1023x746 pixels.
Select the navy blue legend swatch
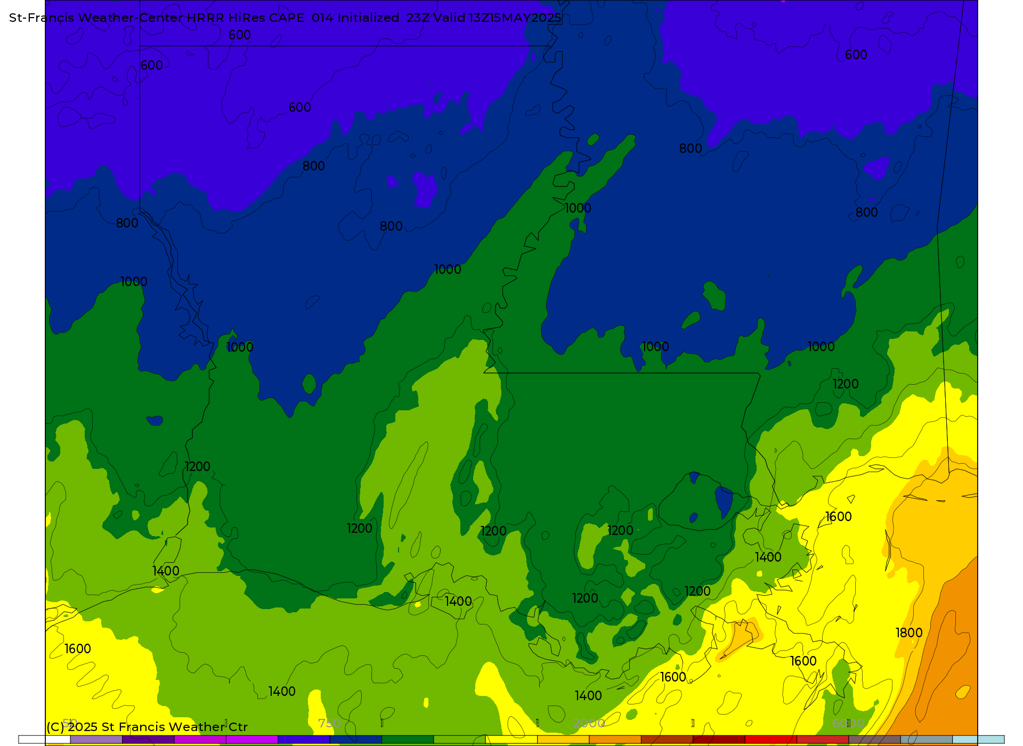pyautogui.click(x=355, y=740)
